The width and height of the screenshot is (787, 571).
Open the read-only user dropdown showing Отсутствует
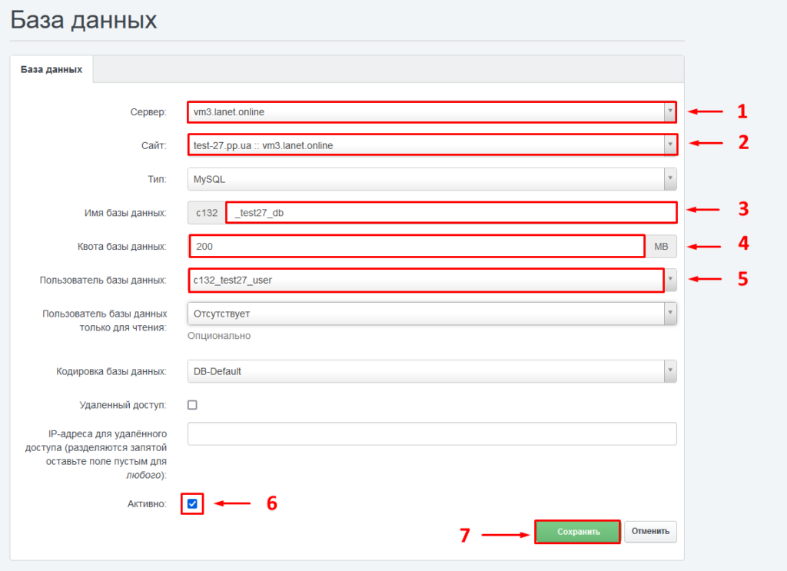pyautogui.click(x=430, y=314)
